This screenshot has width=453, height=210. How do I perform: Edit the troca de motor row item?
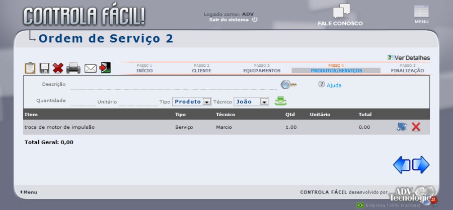click(x=402, y=127)
